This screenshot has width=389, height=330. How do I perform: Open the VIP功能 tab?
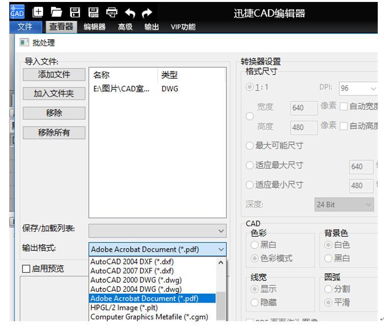point(183,27)
